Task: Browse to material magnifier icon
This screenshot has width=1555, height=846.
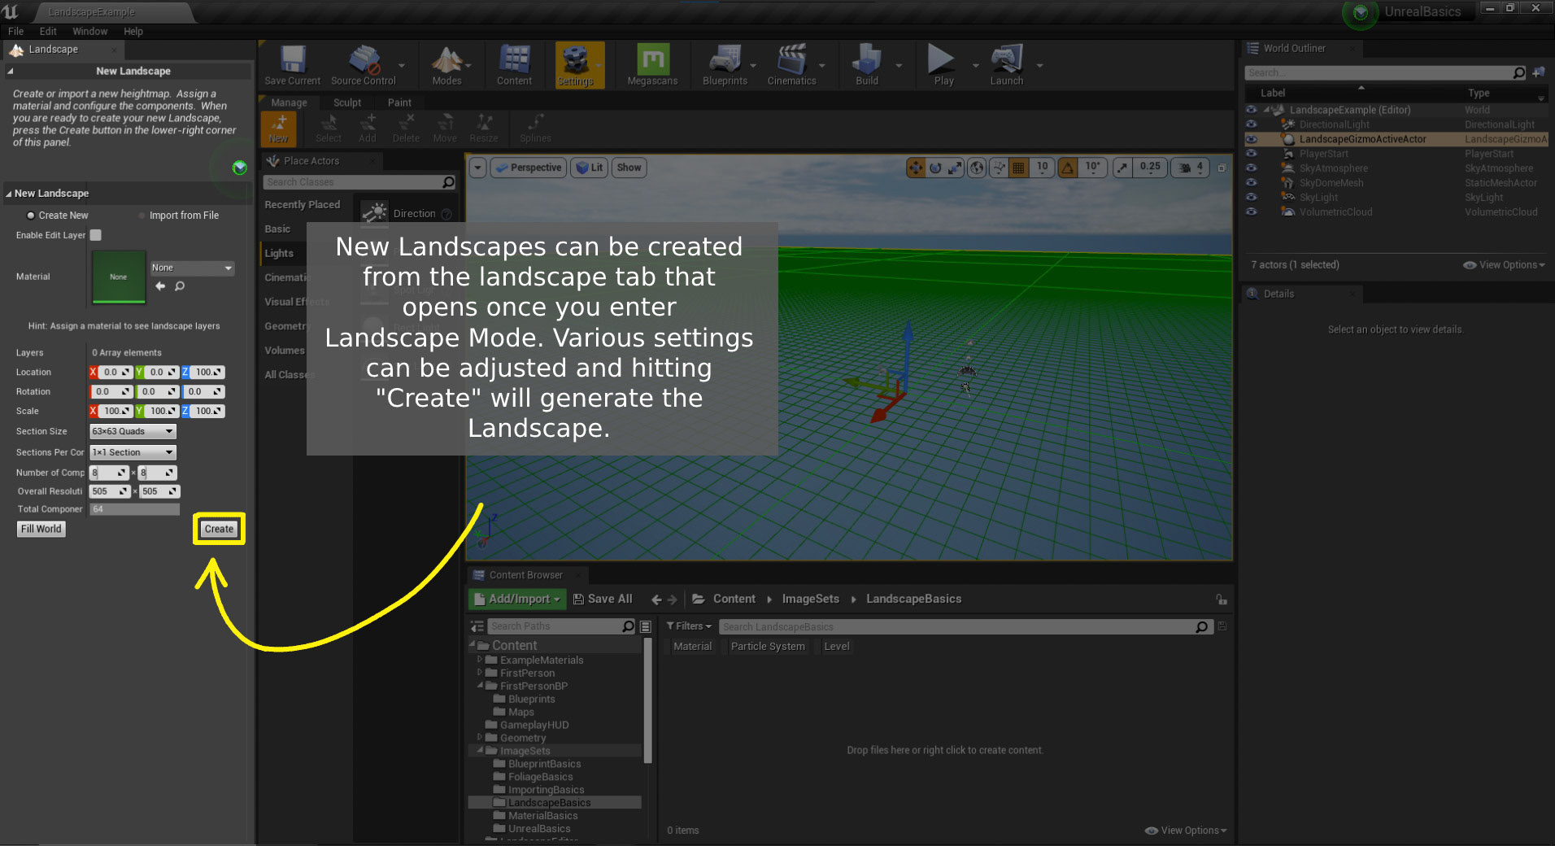Action: tap(180, 286)
